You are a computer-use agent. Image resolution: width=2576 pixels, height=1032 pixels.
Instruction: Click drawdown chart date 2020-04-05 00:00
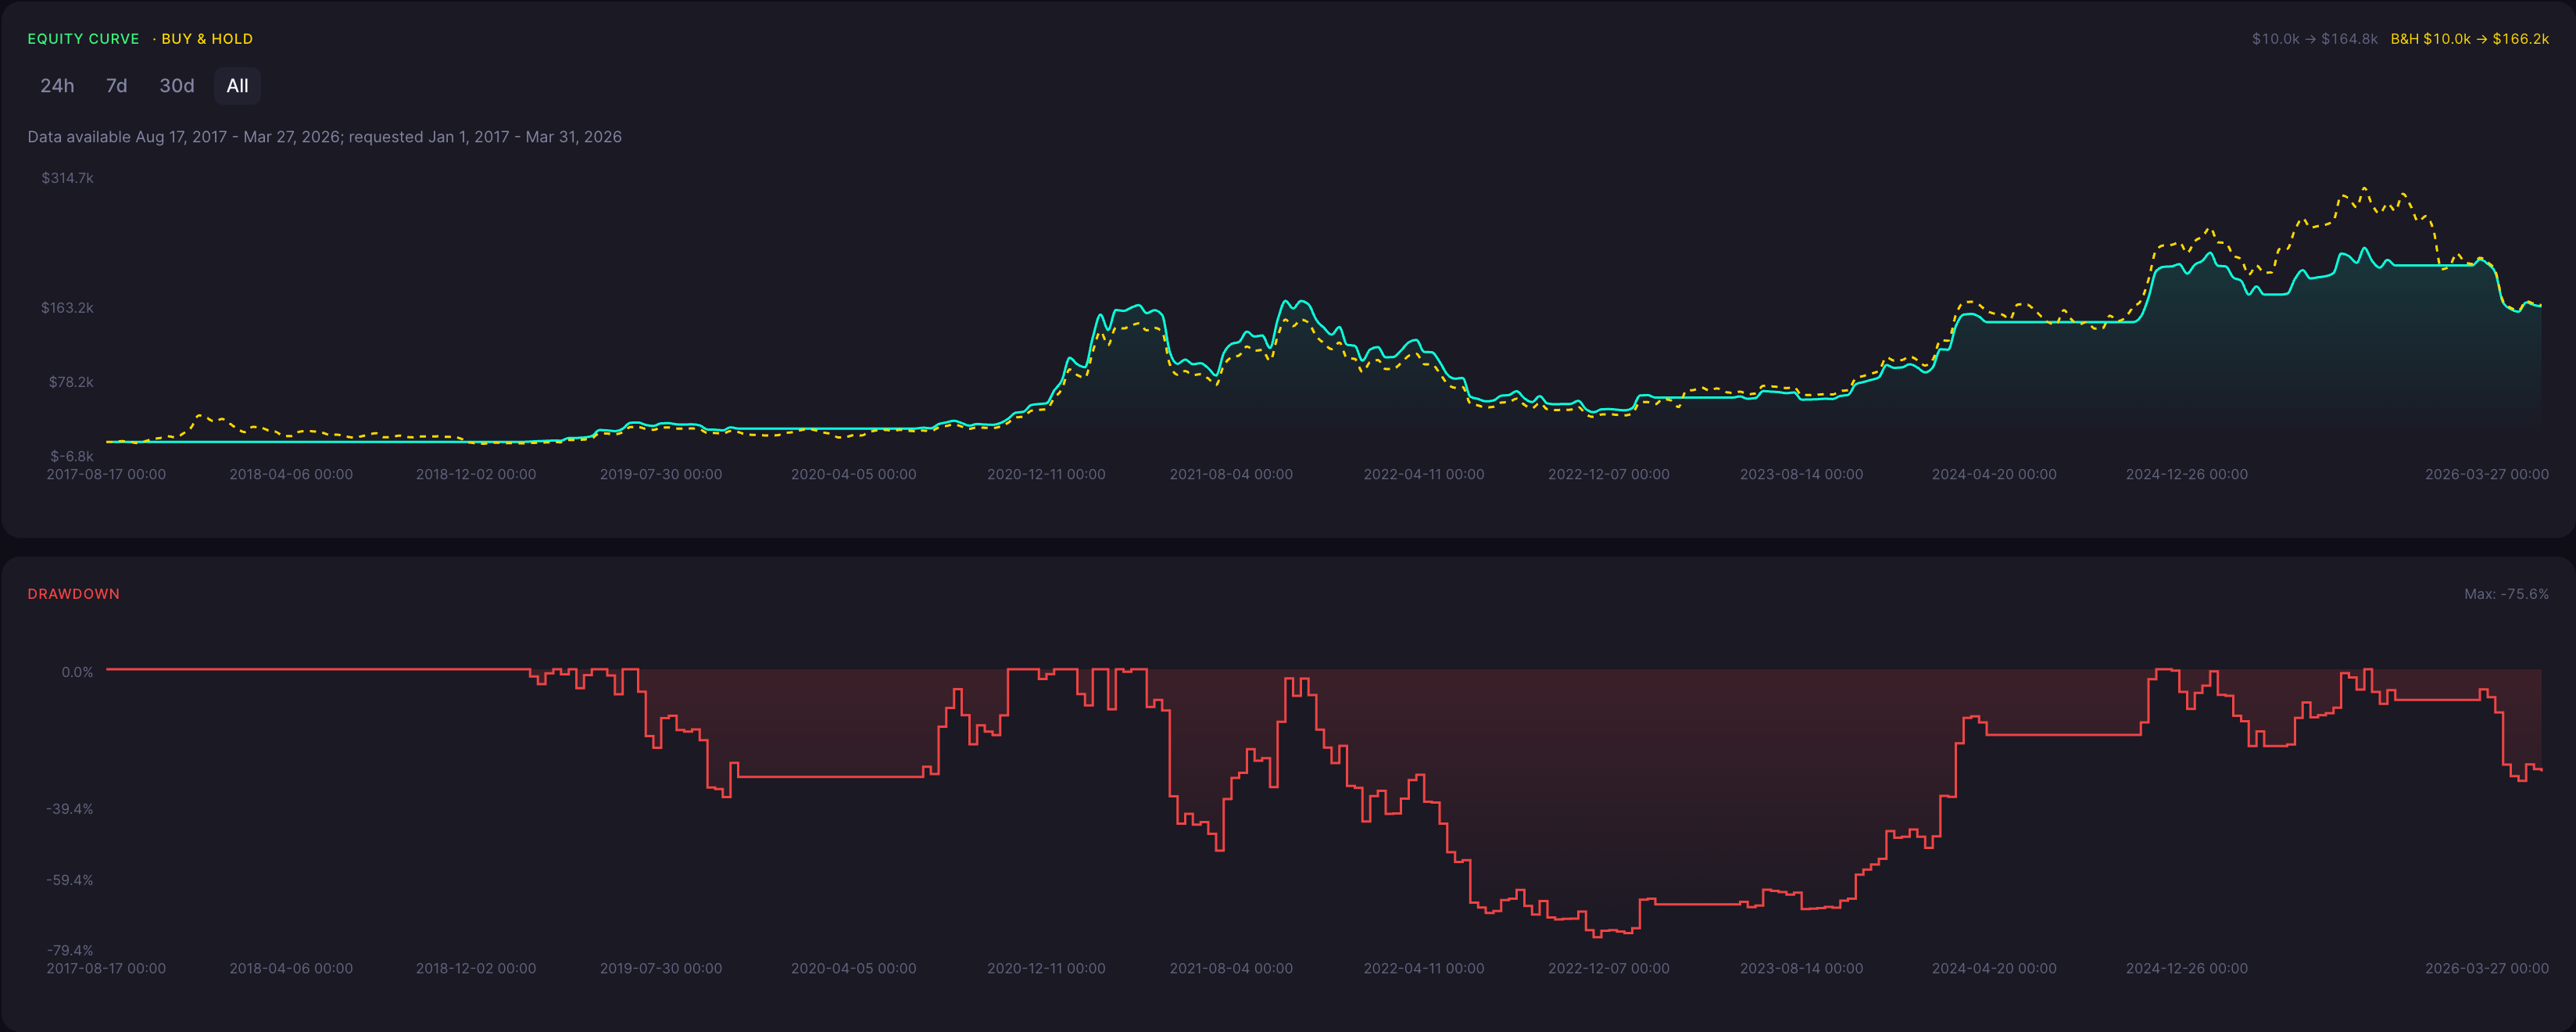[853, 968]
